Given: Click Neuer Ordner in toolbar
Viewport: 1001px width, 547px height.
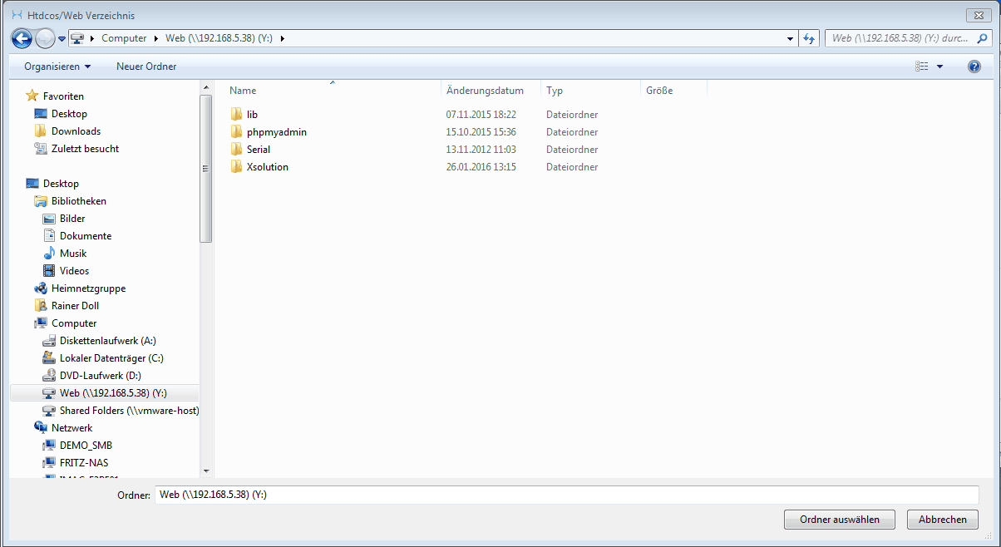Looking at the screenshot, I should click(146, 67).
